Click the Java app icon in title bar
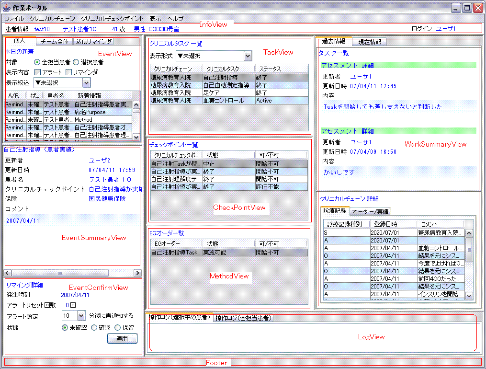Viewport: 486px width, 369px height. click(x=7, y=8)
